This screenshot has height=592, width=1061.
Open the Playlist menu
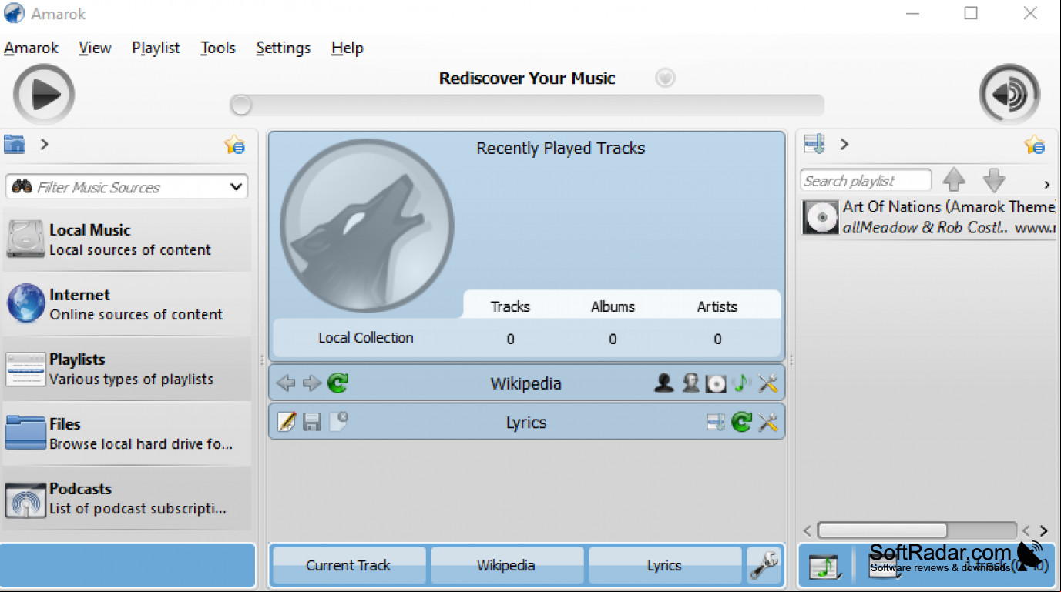156,48
